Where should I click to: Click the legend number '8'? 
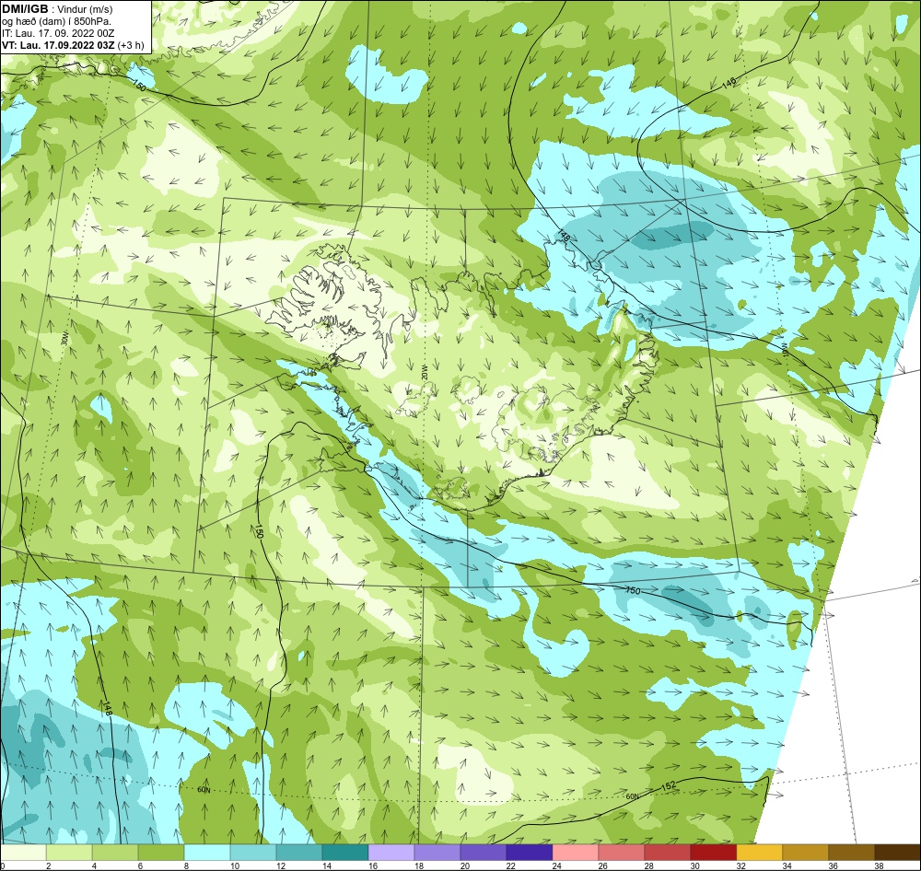click(x=187, y=865)
